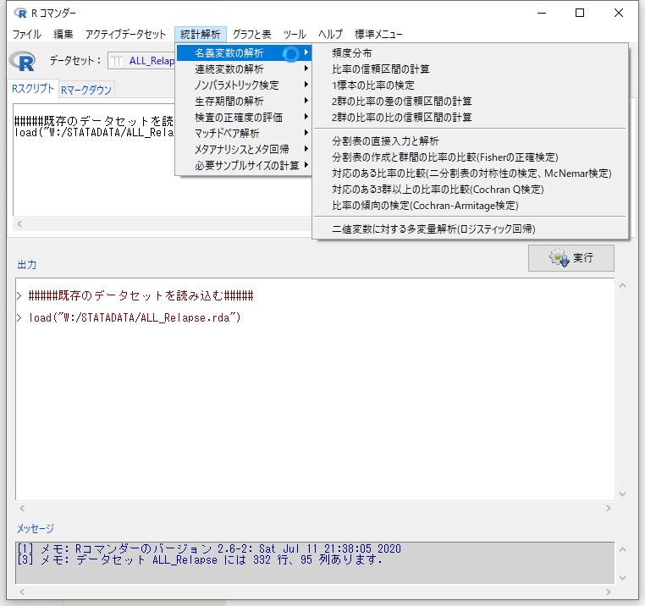This screenshot has height=606, width=645.
Task: Click the #####既存のデータセットを読み込む##### output line
Action: [x=141, y=295]
